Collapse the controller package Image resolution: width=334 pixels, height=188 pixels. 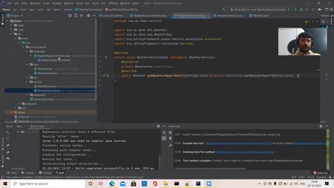tap(27, 51)
